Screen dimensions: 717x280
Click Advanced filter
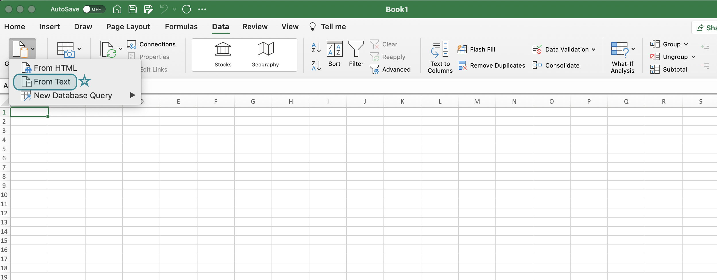tap(390, 70)
